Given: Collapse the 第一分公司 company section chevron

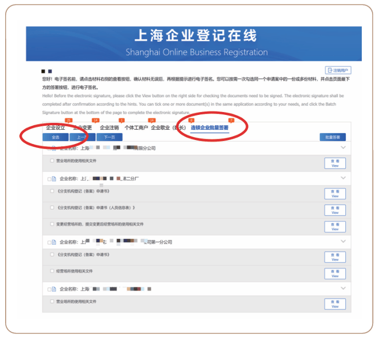Looking at the screenshot, I should 343,241.
